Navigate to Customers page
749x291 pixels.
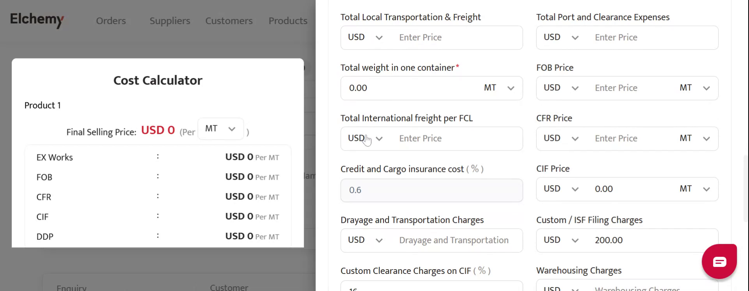pyautogui.click(x=229, y=21)
